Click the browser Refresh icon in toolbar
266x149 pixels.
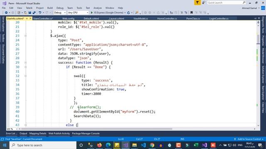[x=128, y=13]
